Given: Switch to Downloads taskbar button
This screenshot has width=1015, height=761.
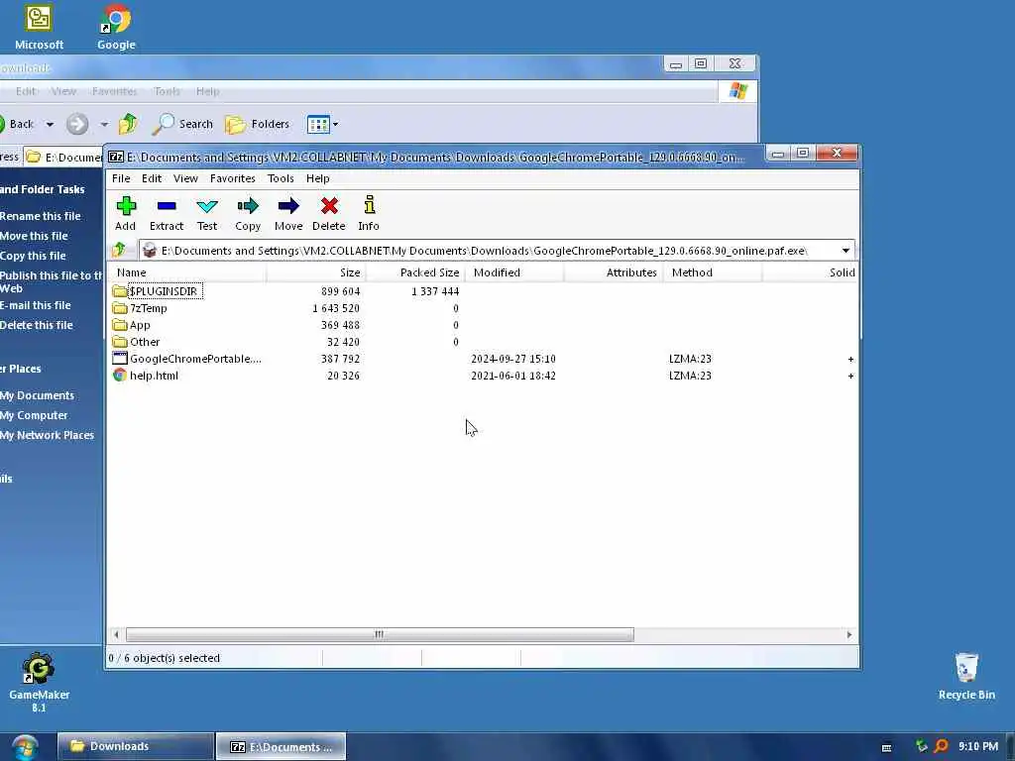Looking at the screenshot, I should point(135,746).
